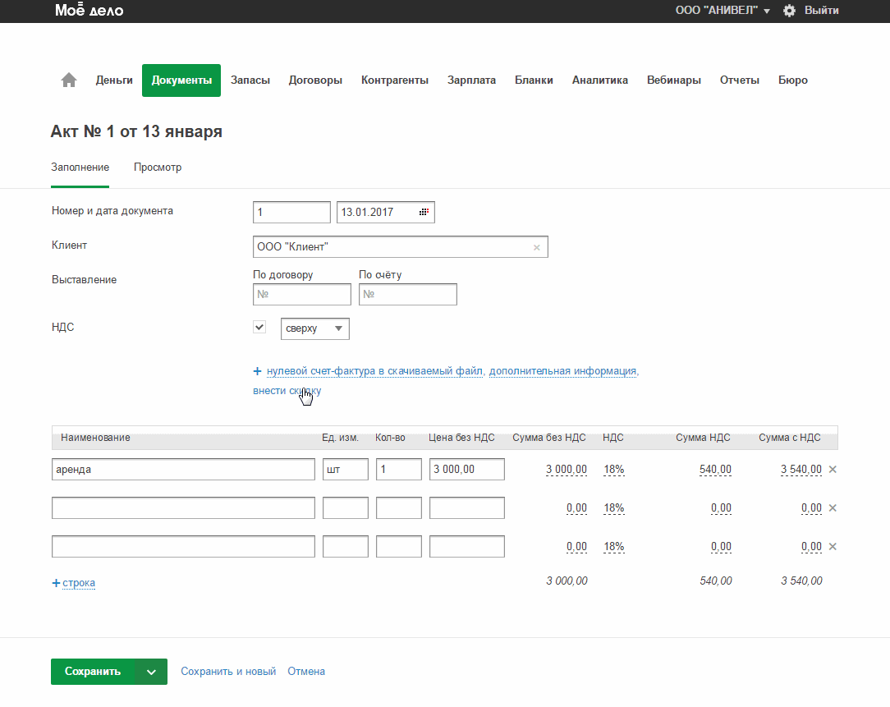Change 18% VAT rate in first row
The width and height of the screenshot is (890, 707).
pos(613,470)
